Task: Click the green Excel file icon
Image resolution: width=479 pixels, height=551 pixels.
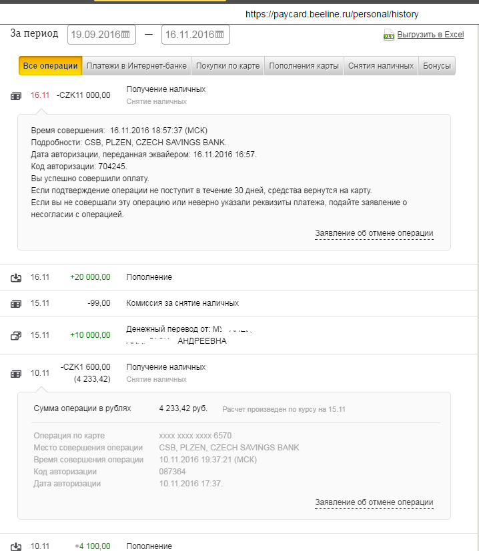Action: pyautogui.click(x=389, y=35)
